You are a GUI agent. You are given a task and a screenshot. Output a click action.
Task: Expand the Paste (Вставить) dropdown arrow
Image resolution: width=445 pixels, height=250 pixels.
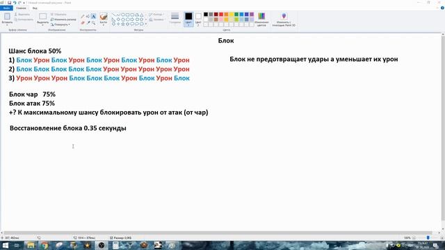(7, 25)
